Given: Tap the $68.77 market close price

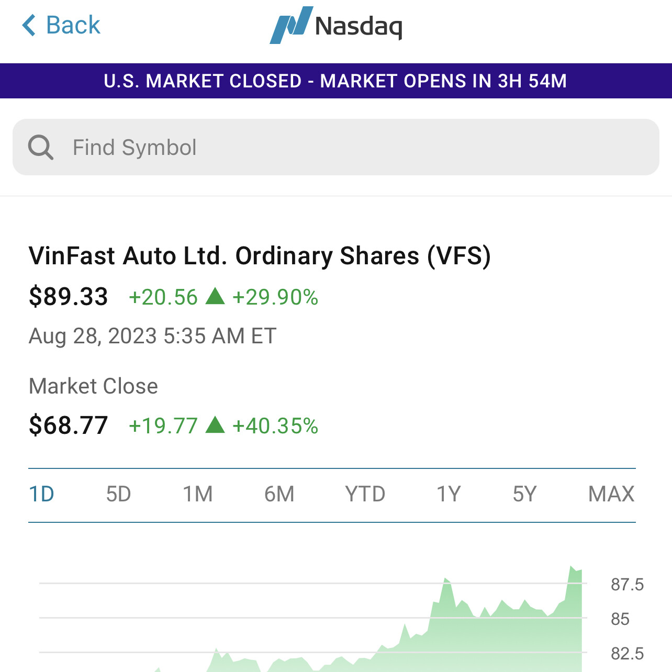Looking at the screenshot, I should 69,425.
